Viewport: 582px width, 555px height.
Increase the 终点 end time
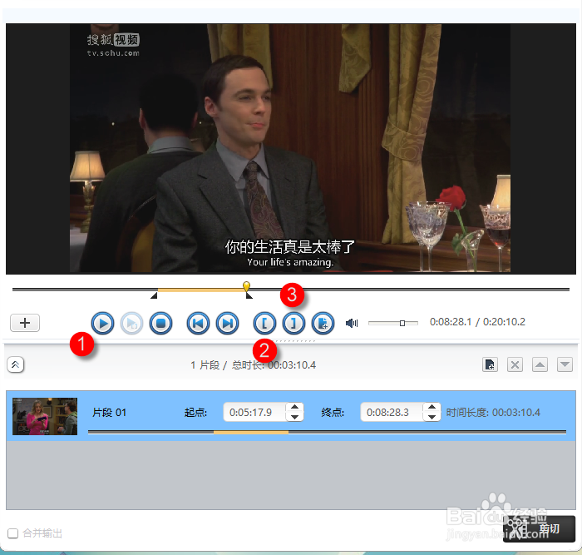(432, 407)
